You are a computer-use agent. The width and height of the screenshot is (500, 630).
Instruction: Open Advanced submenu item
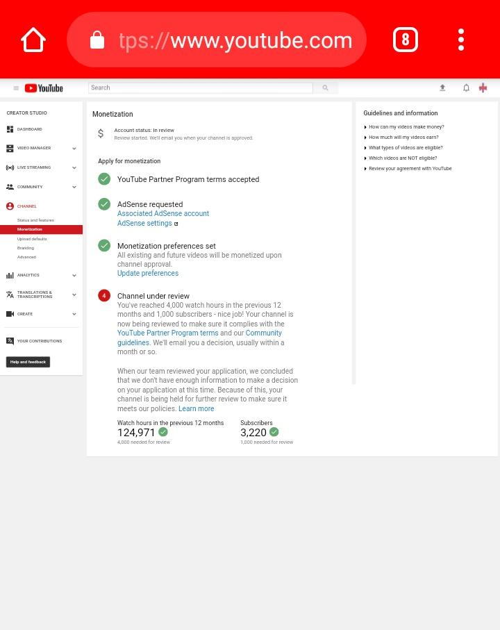pyautogui.click(x=26, y=257)
